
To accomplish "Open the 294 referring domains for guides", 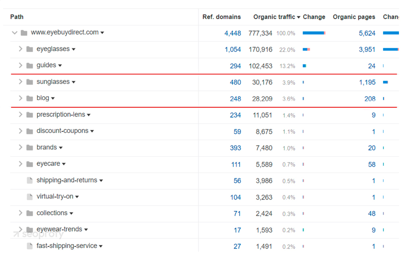I will point(235,66).
